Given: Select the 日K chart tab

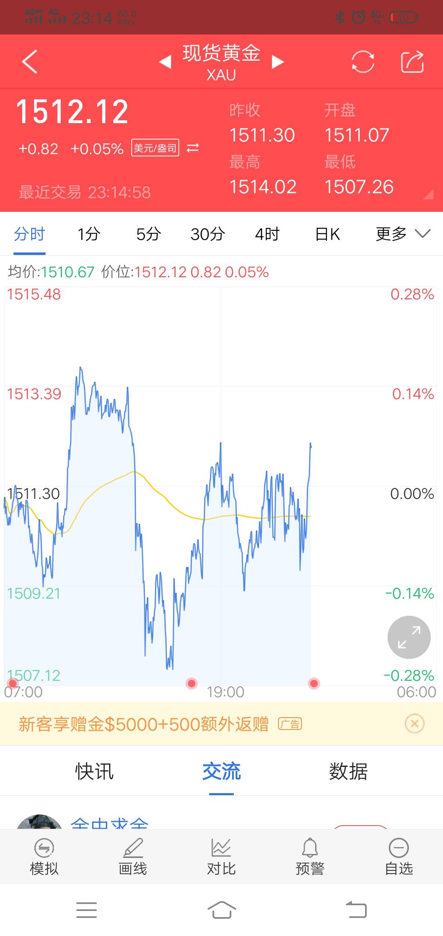Looking at the screenshot, I should (327, 234).
